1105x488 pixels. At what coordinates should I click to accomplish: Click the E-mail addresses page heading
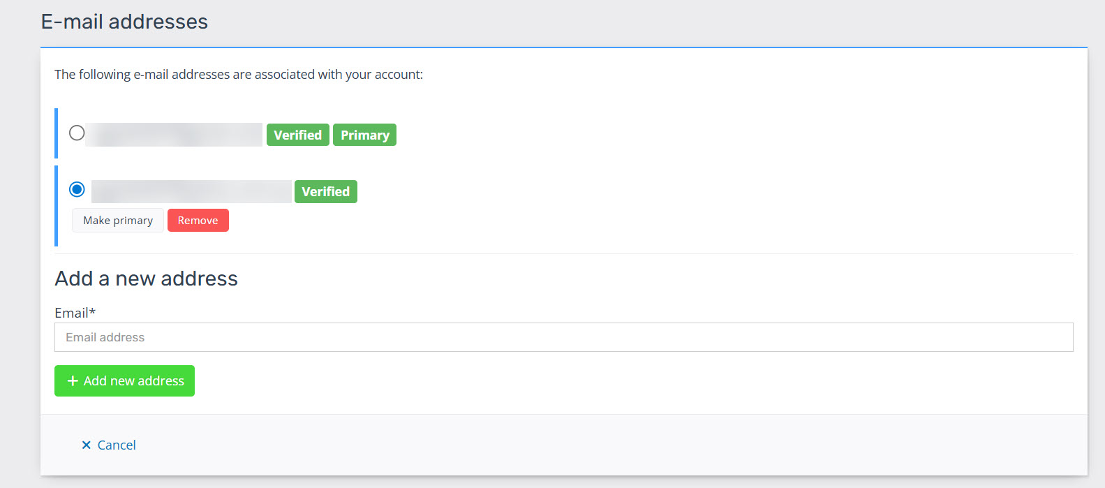pos(124,22)
